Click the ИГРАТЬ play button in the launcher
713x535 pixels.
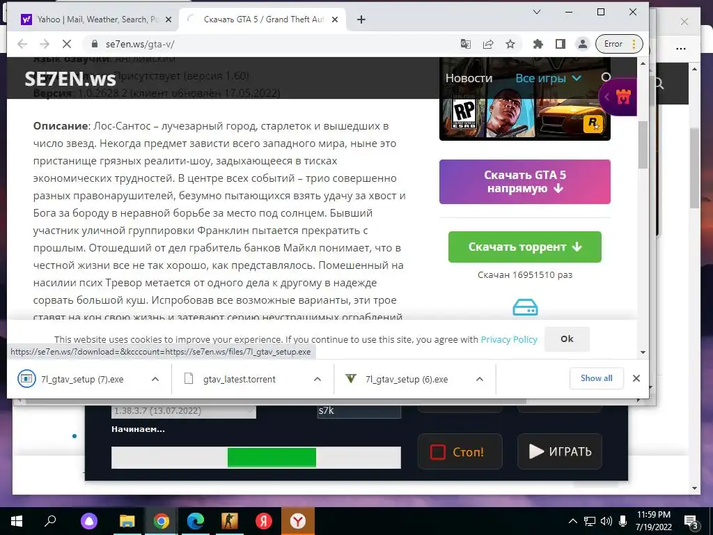coord(560,451)
